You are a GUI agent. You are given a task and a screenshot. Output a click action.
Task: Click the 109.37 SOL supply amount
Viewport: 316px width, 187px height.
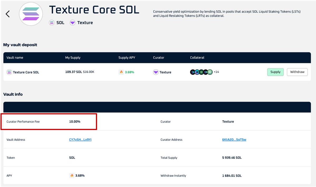(x=73, y=72)
